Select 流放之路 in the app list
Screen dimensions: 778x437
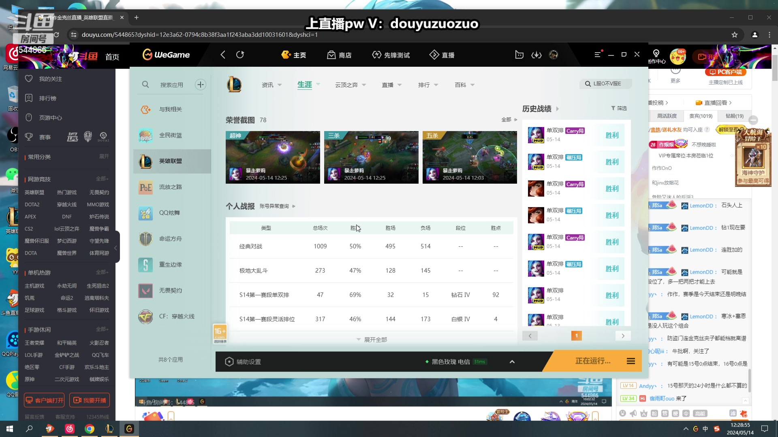172,187
